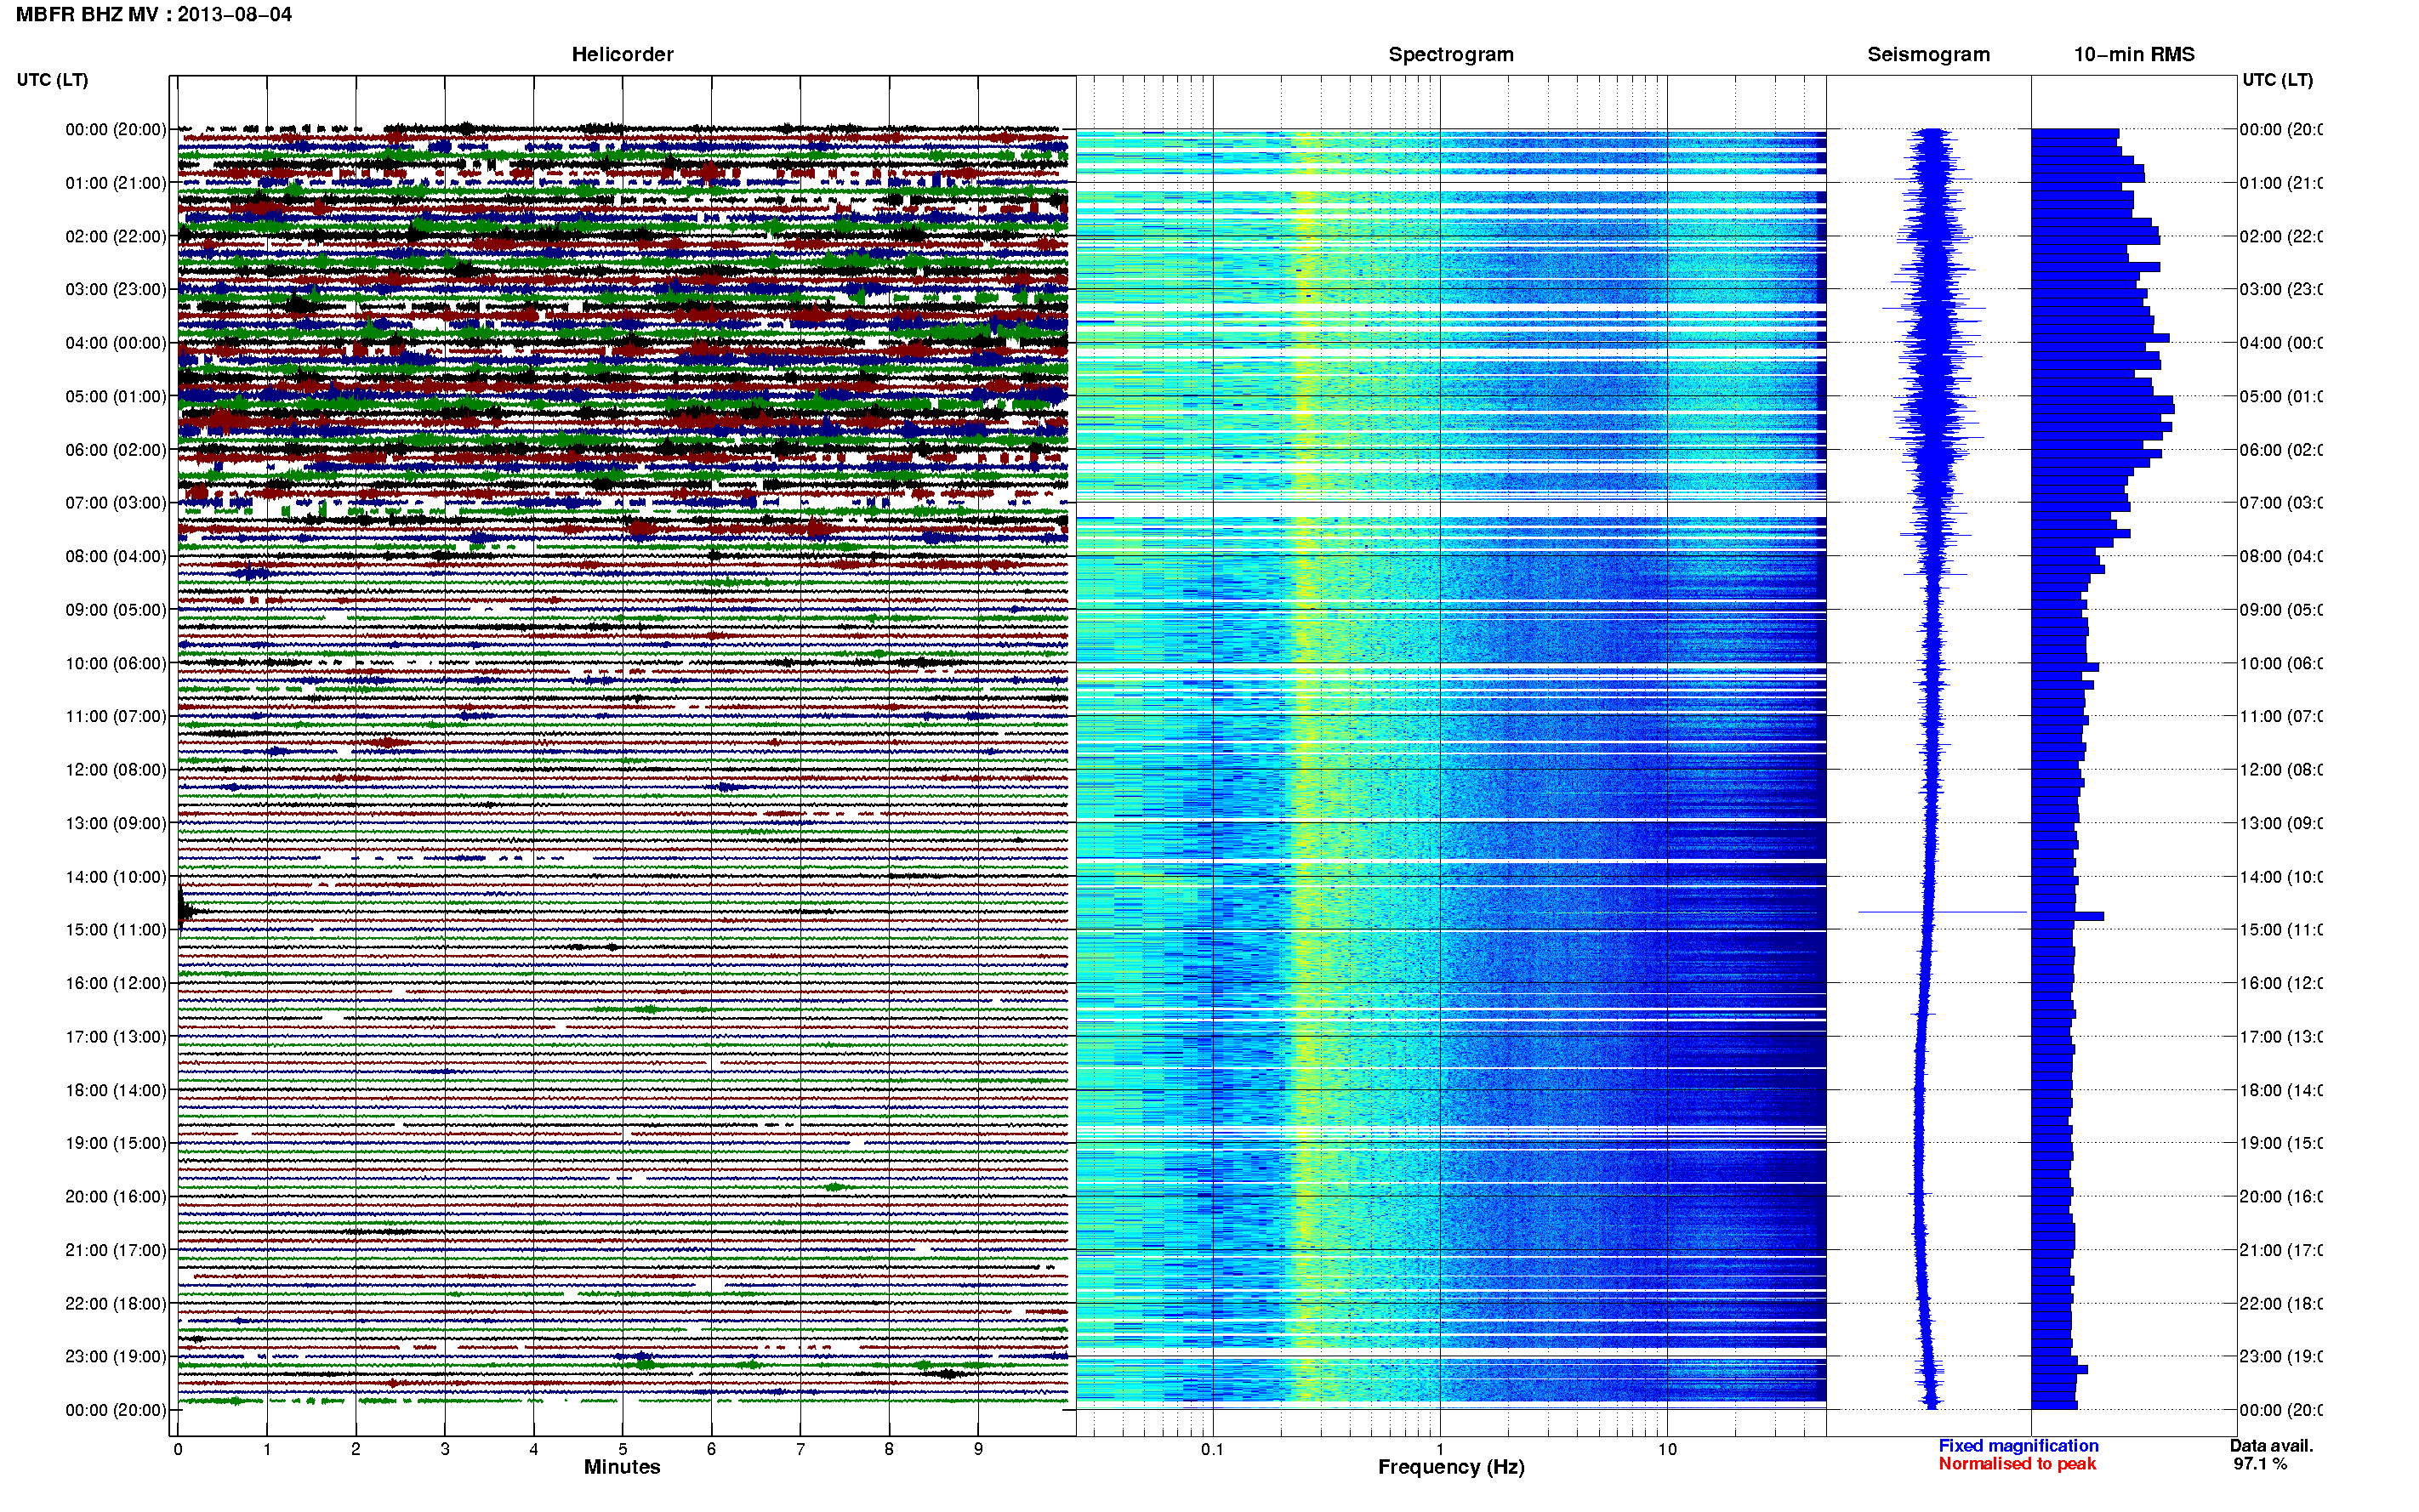The width and height of the screenshot is (2419, 1512).
Task: Click the '04:00 (00:00)' left time label
Action: click(116, 343)
